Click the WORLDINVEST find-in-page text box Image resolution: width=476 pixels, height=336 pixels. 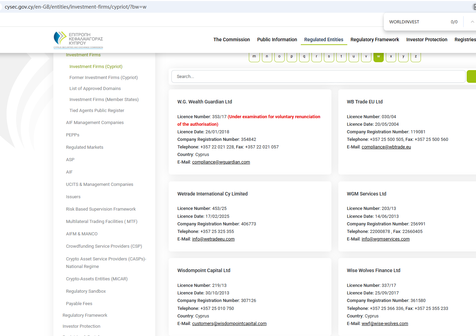pyautogui.click(x=416, y=22)
